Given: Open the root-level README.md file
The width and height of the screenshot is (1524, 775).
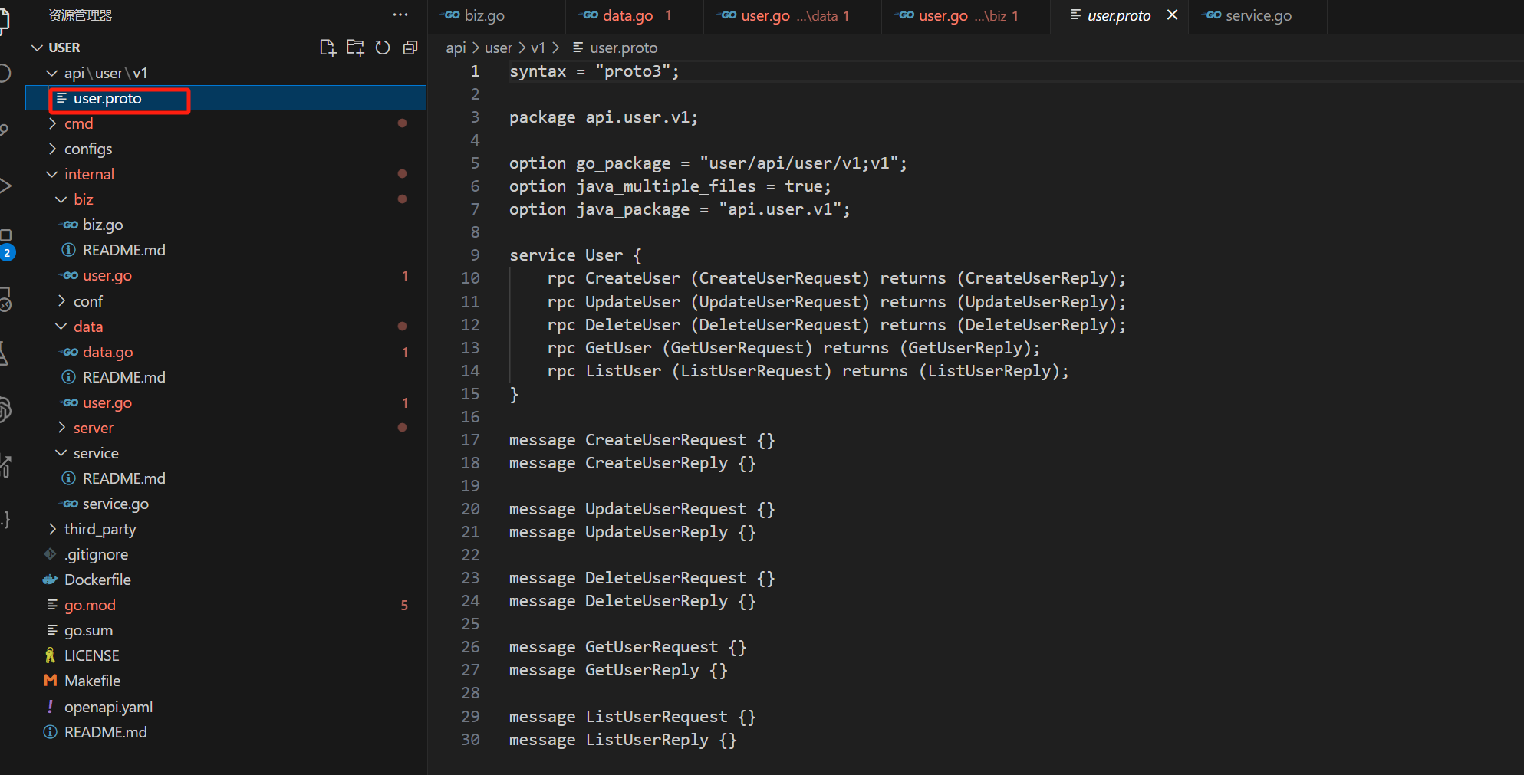Looking at the screenshot, I should point(225,732).
